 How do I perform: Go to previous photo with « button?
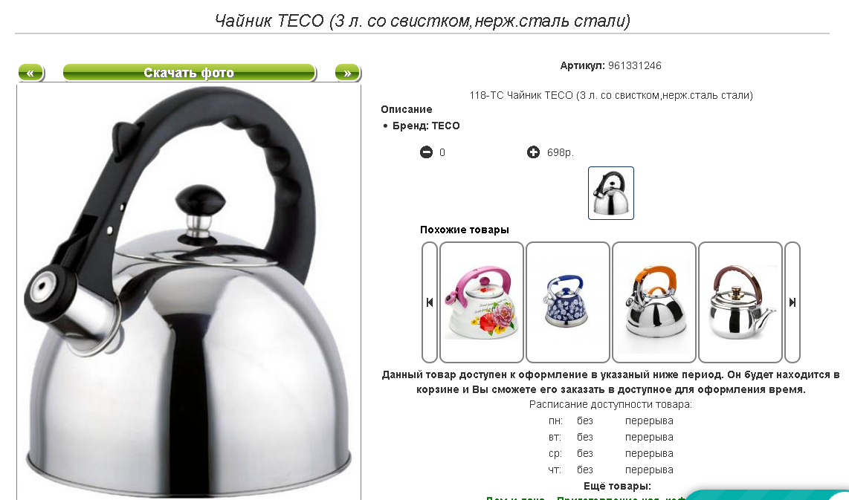31,73
